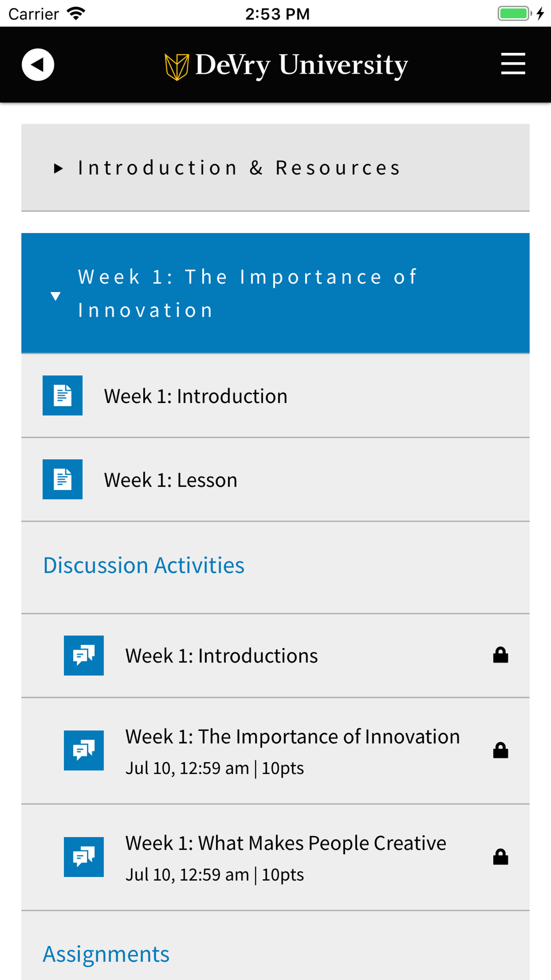Collapse the Week 1 section using its triangle

(56, 296)
